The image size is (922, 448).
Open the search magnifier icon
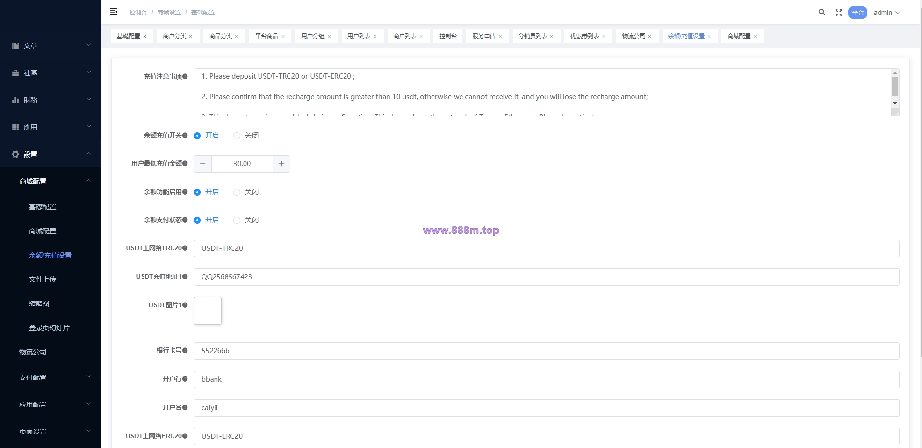821,13
